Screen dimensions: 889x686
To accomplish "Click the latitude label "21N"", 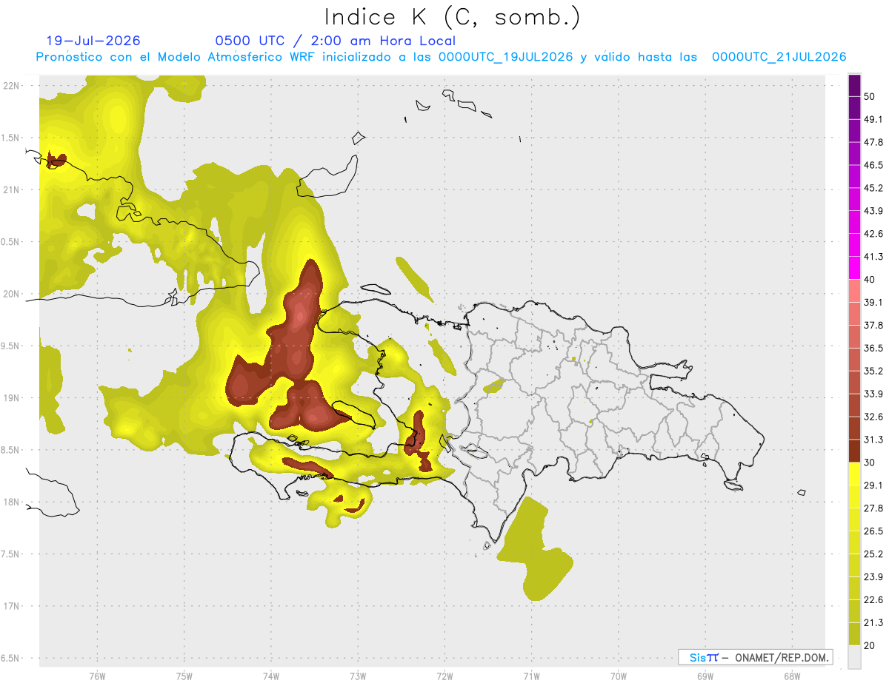I will (11, 189).
